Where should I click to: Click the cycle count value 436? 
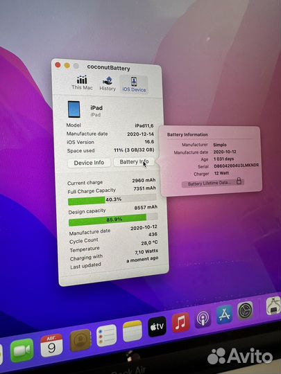[153, 235]
